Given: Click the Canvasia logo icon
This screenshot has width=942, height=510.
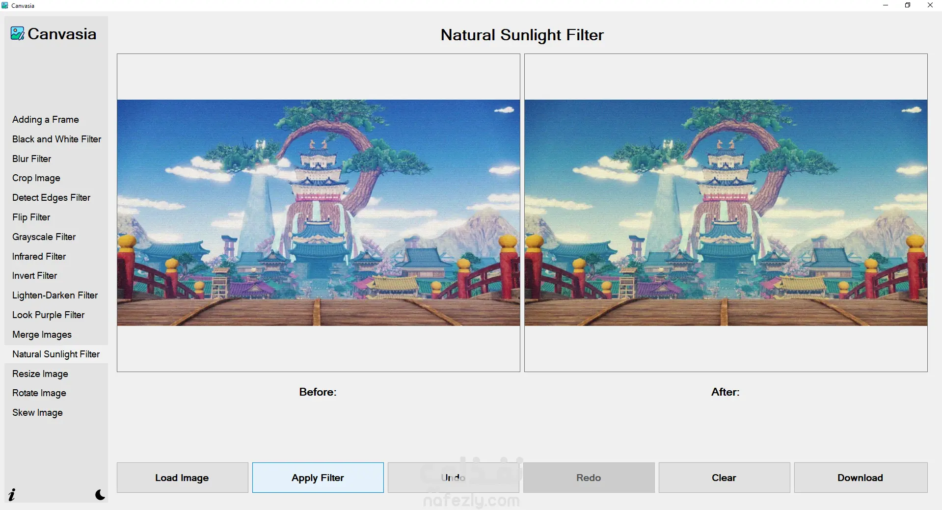Looking at the screenshot, I should [18, 34].
